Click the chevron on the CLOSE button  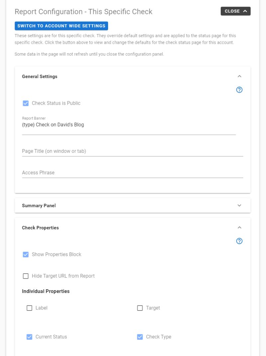(x=245, y=11)
